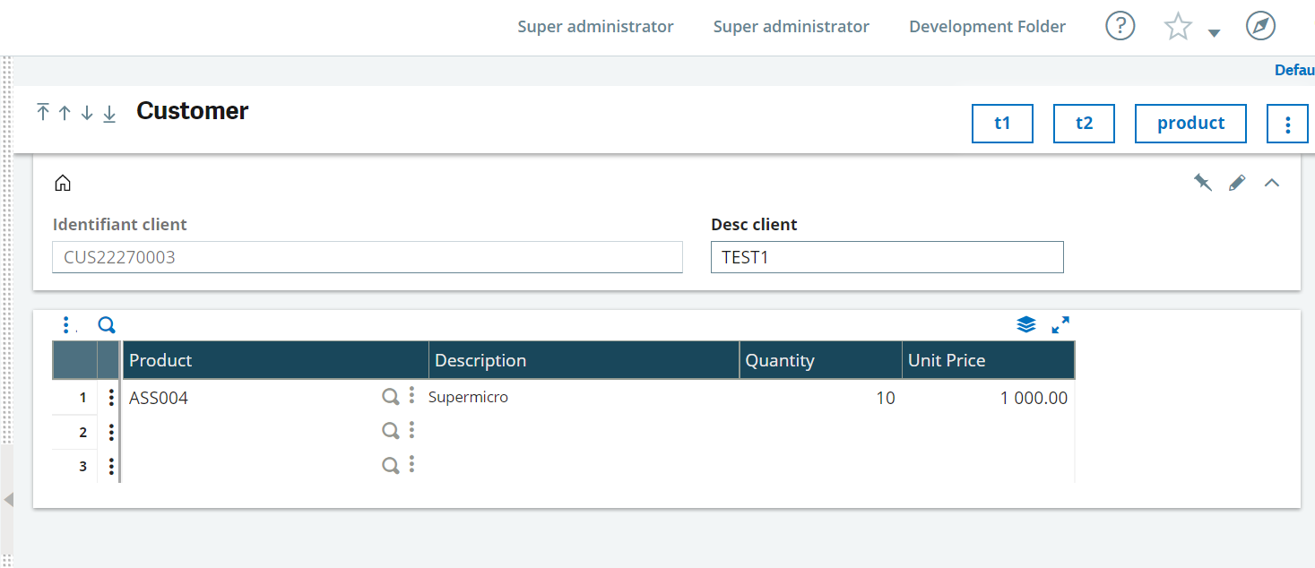
Task: Click the compass navigation icon
Action: pos(1260,26)
